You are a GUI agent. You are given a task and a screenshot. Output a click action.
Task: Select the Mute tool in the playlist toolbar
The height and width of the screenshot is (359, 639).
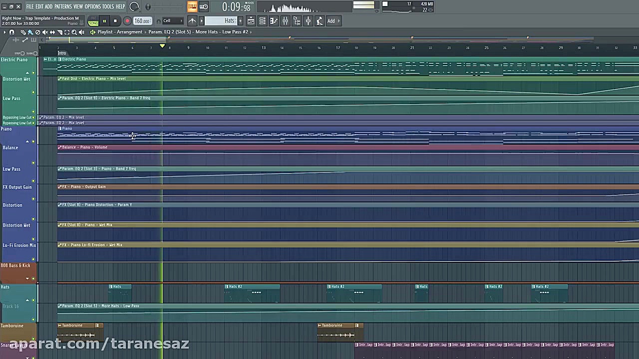point(45,32)
